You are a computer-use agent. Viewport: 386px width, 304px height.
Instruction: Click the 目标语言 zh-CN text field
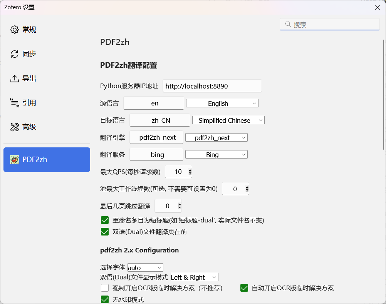[x=160, y=120]
